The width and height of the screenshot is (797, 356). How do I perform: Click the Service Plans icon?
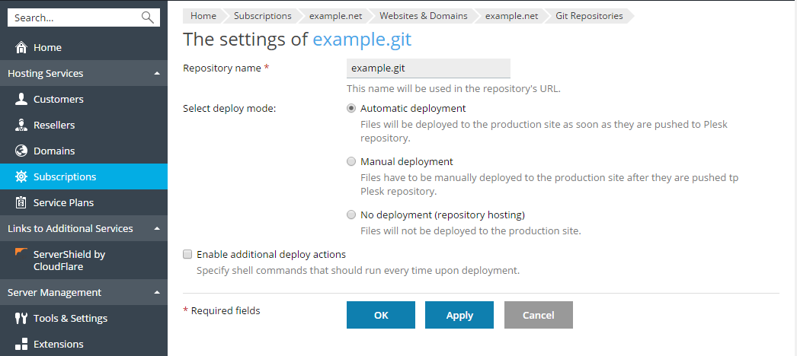(x=21, y=202)
